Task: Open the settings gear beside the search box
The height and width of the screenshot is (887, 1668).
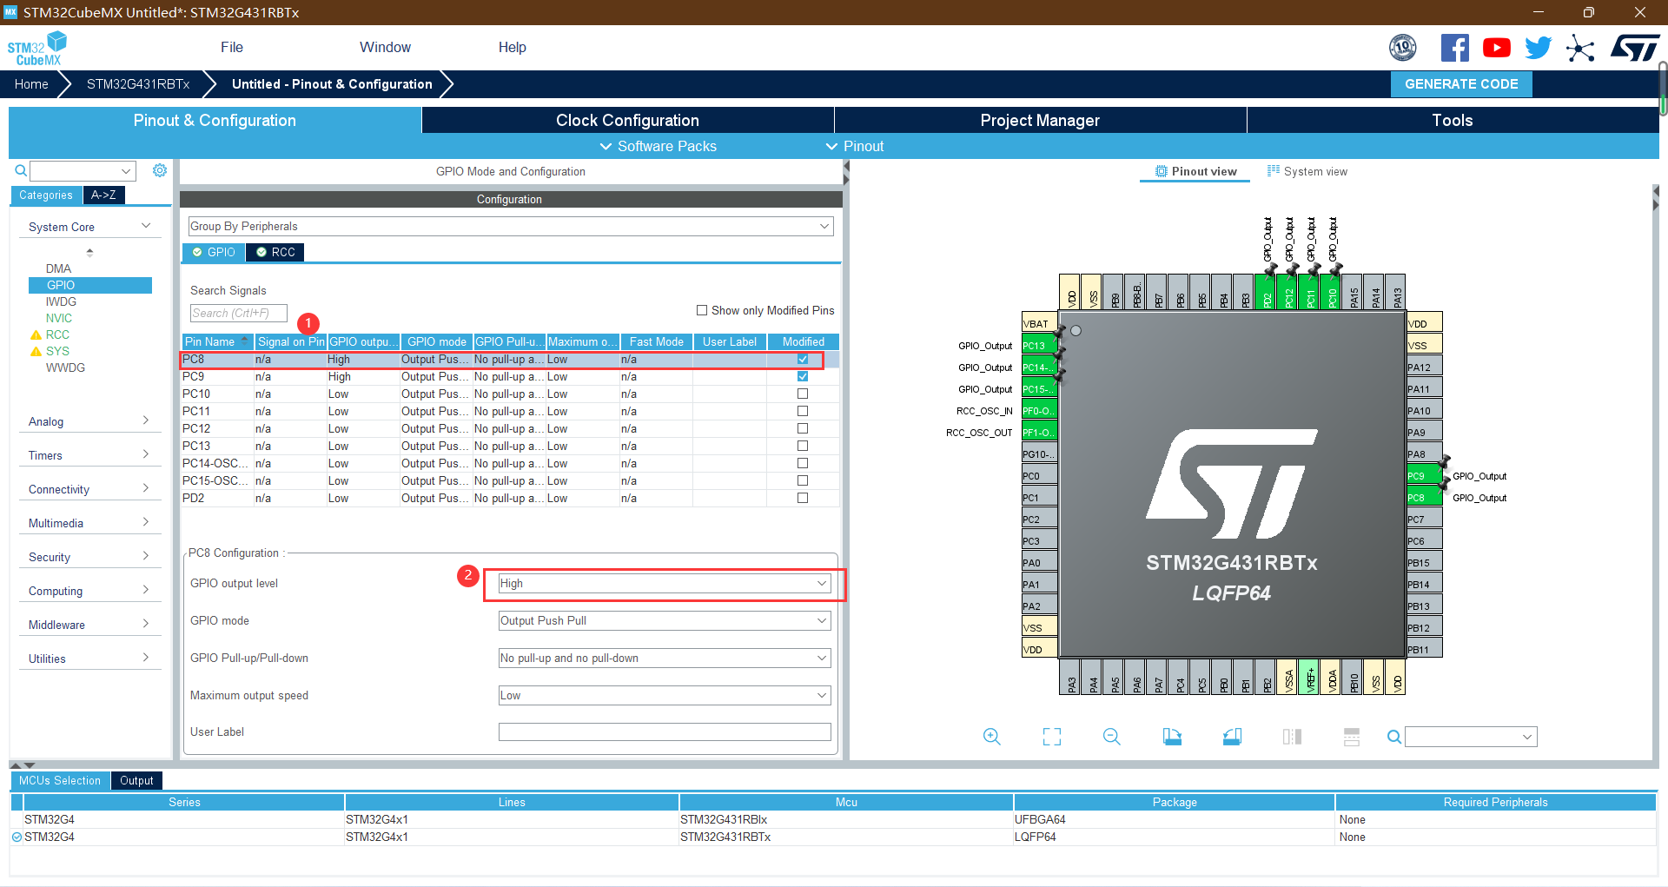Action: pos(160,170)
